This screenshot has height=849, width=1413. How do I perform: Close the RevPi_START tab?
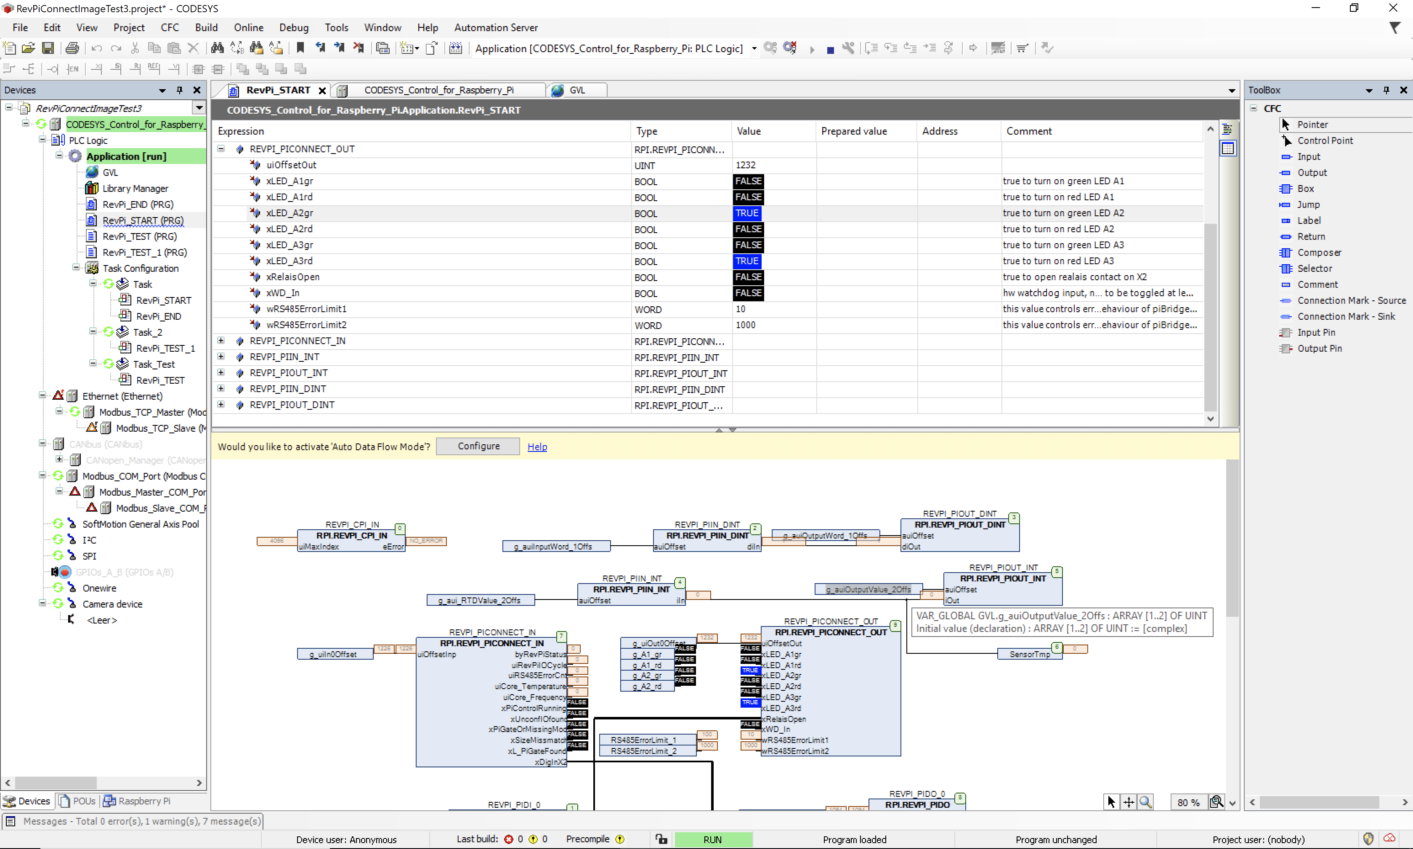click(x=322, y=90)
